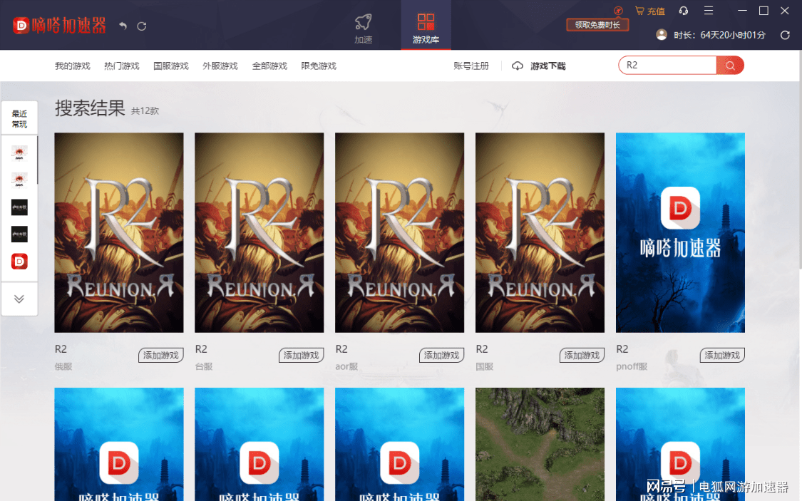Add R2 国服 with 添加游戏 button
The height and width of the screenshot is (501, 802).
pyautogui.click(x=582, y=356)
